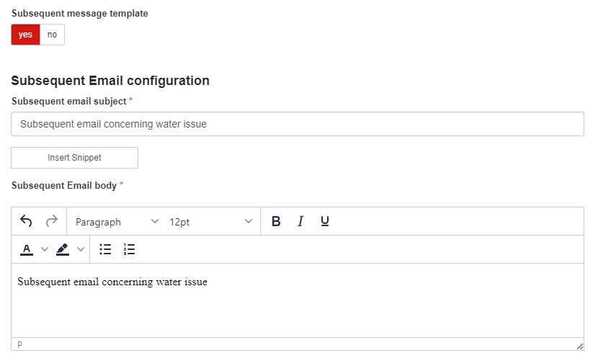Image resolution: width=593 pixels, height=358 pixels.
Task: Click the background highlight color icon
Action: coord(63,249)
